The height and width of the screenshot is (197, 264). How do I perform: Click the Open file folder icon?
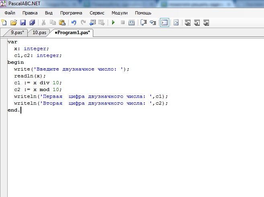[14, 23]
